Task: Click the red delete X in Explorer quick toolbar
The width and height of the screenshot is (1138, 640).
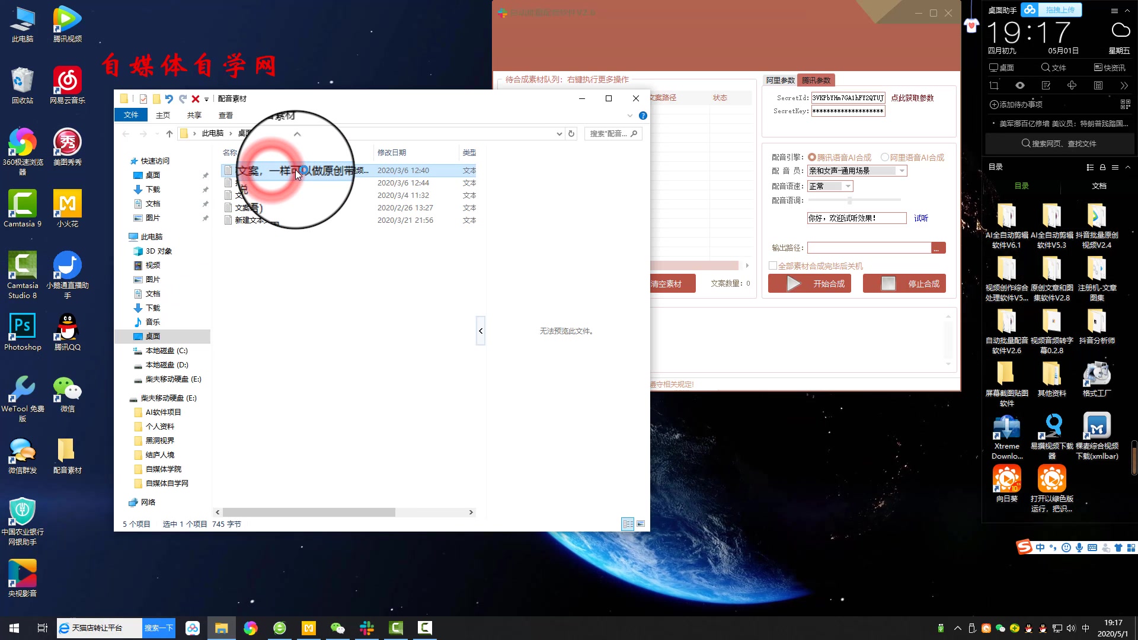Action: [195, 99]
